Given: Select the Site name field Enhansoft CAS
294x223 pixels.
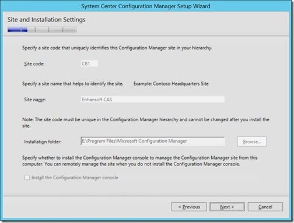Looking at the screenshot, I should tap(153, 100).
